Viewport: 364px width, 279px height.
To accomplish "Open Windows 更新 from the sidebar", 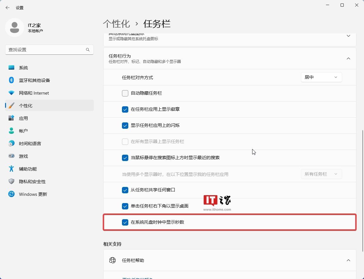I will 33,194.
